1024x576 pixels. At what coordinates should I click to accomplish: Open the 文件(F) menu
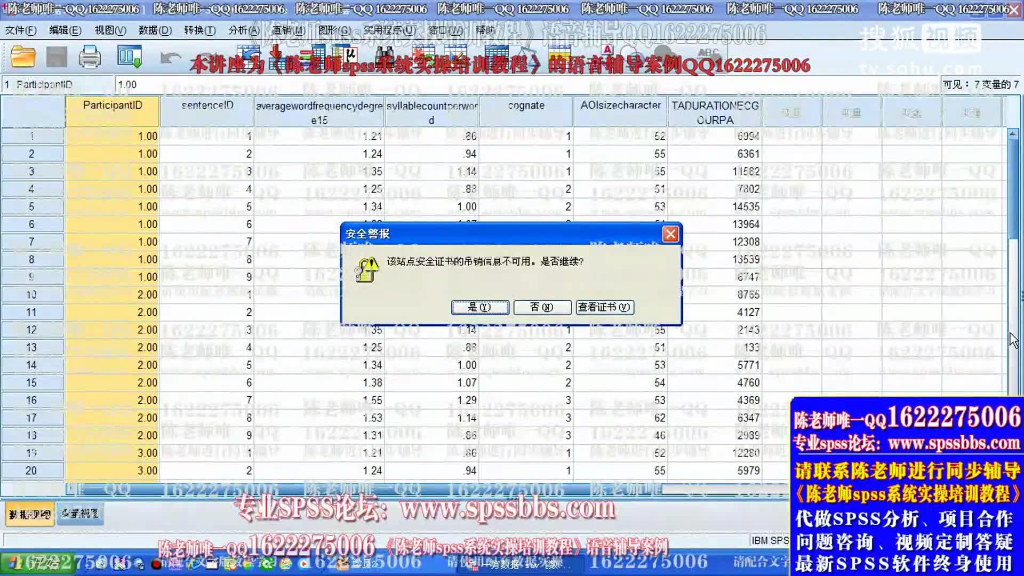click(21, 30)
